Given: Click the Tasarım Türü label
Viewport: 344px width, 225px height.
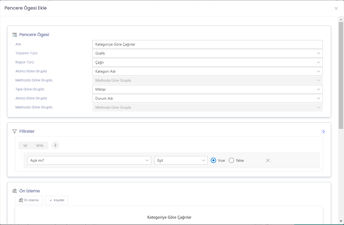Looking at the screenshot, I should 26,53.
